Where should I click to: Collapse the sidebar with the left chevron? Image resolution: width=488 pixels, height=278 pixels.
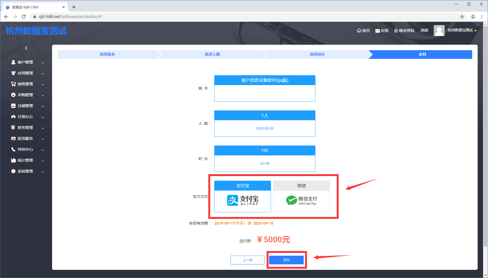coord(26,48)
